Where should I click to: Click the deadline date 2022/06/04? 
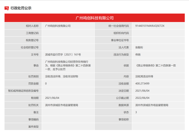click(142, 98)
